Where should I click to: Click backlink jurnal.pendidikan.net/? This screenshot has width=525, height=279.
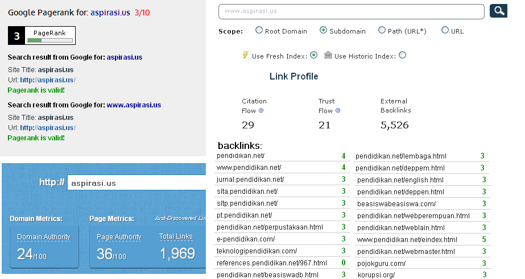(250, 180)
